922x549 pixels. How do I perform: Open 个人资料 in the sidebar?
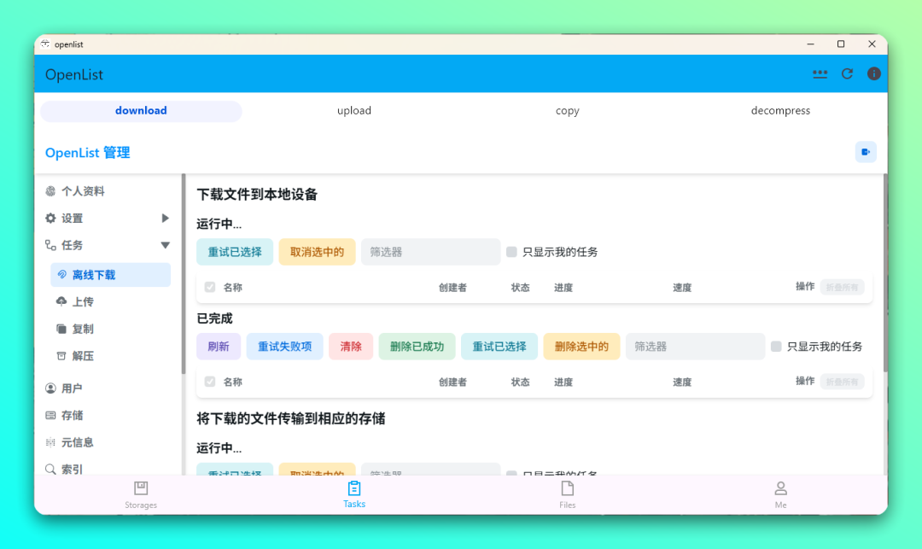[x=82, y=191]
